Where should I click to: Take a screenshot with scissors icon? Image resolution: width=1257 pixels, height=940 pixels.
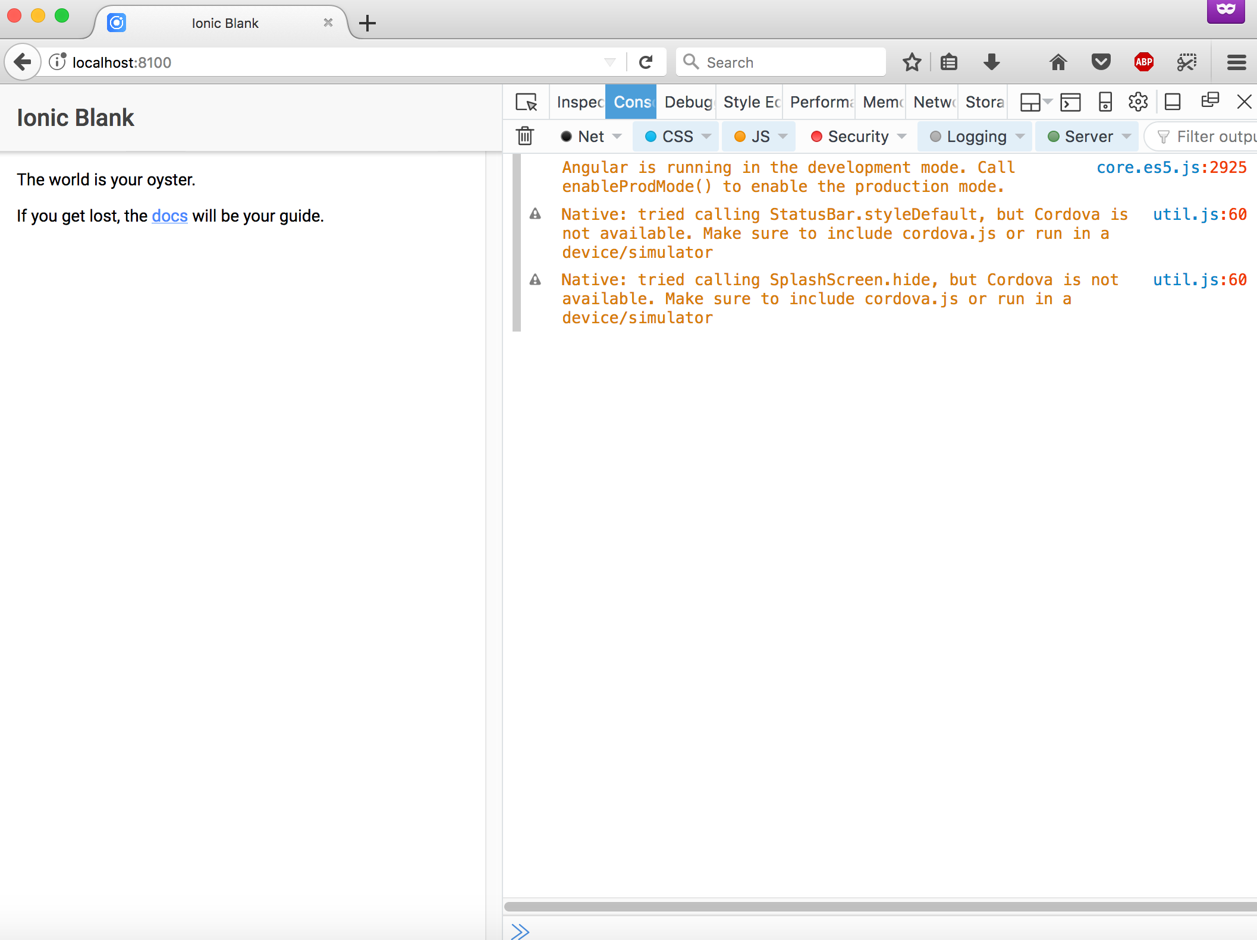[1187, 62]
